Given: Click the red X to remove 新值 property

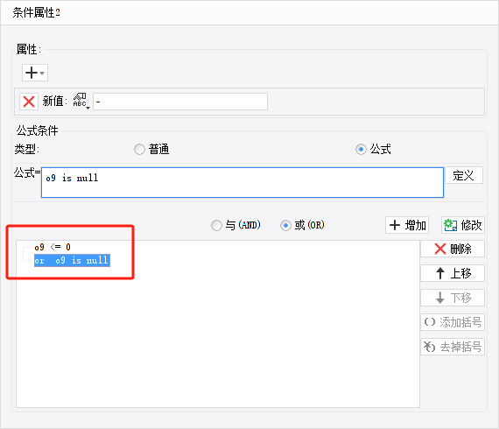Looking at the screenshot, I should [29, 102].
